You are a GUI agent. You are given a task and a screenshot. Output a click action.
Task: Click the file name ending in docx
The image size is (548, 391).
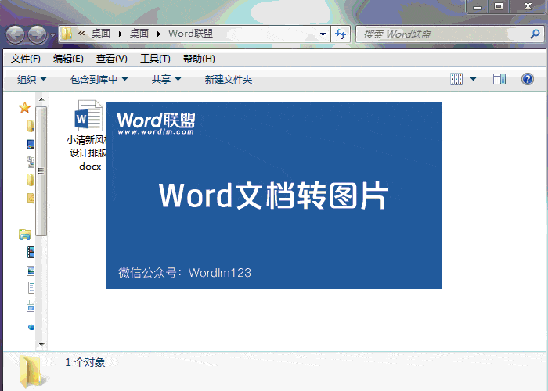point(86,153)
